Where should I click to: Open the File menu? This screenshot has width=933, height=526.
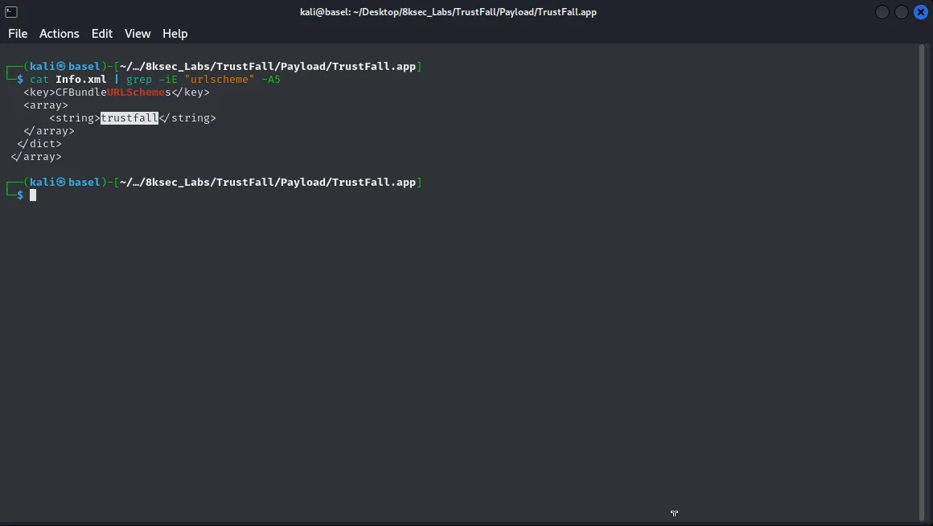tap(18, 34)
